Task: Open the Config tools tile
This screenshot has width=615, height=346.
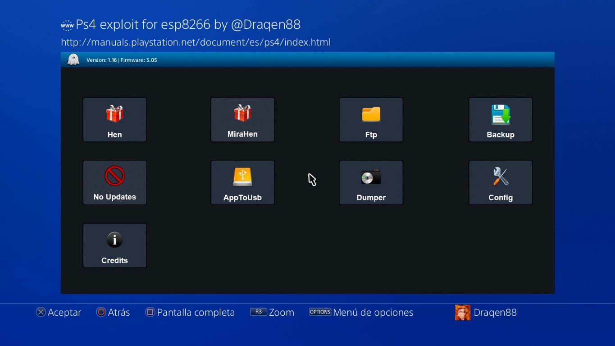Action: pos(501,182)
